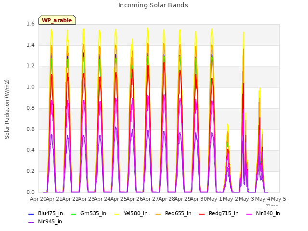Click the 0.0 y-axis tick label
Viewport: 308px width, 231px height.
[30, 192]
